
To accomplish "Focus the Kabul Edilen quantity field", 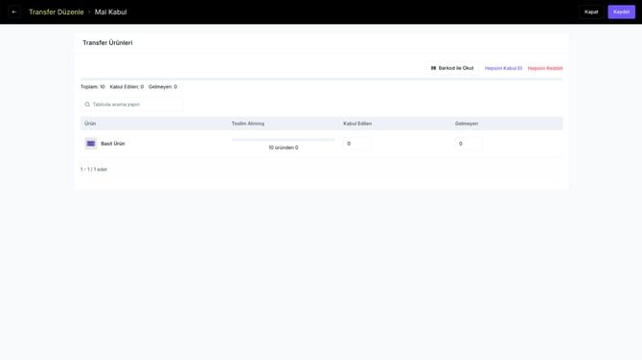I will [x=357, y=144].
